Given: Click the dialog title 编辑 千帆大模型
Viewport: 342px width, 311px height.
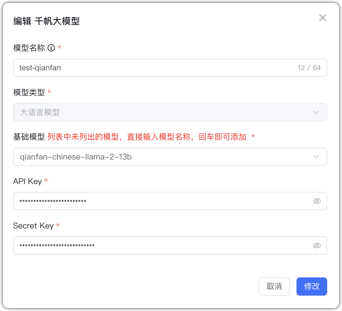Looking at the screenshot, I should click(x=46, y=21).
